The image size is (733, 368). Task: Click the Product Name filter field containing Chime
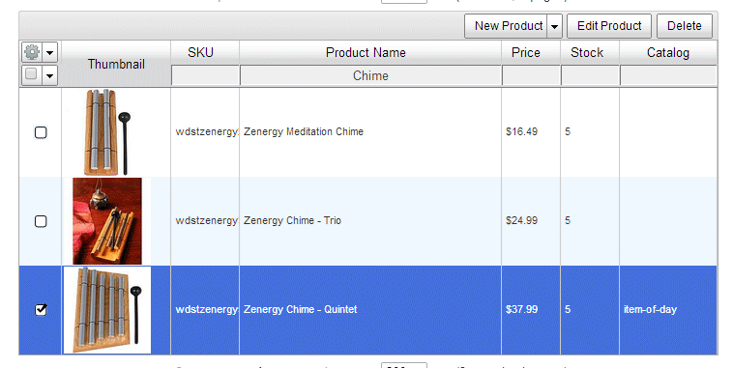point(370,75)
